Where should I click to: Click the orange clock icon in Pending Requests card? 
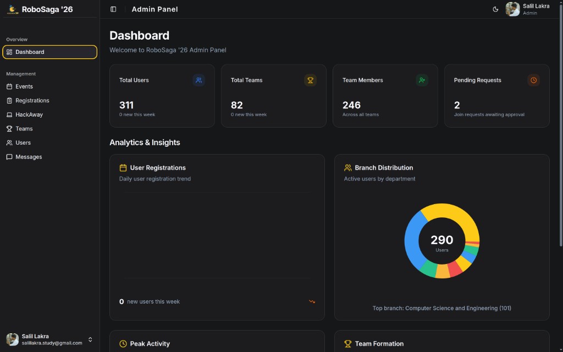[x=533, y=80]
